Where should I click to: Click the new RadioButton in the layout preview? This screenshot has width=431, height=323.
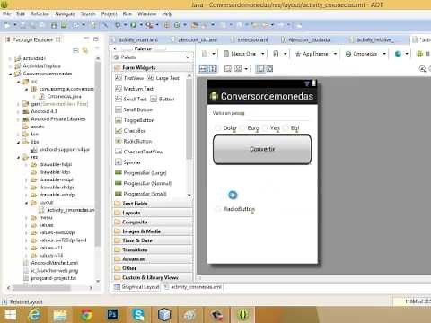pos(235,209)
